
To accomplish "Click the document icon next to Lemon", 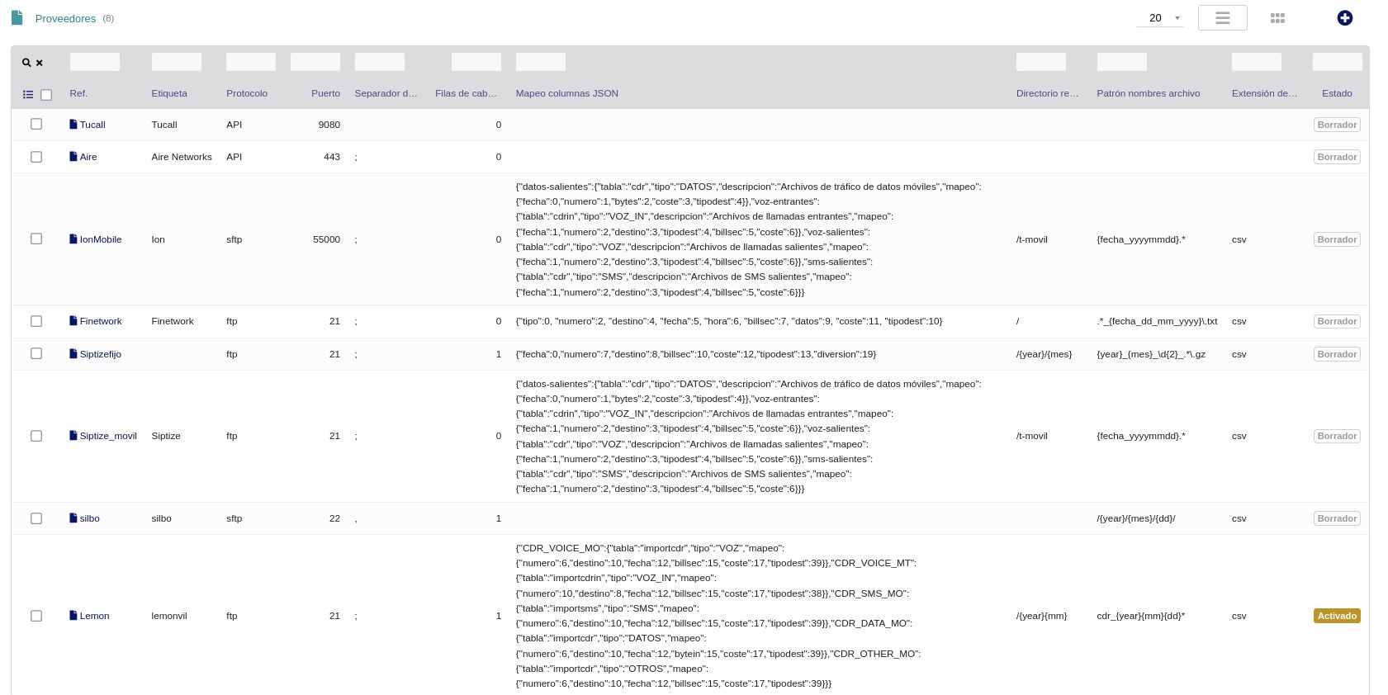I will click(x=73, y=616).
